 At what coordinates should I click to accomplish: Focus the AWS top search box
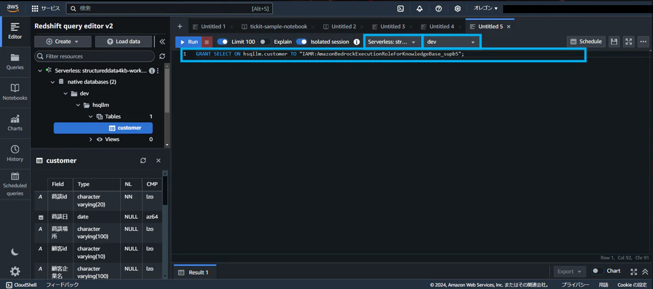click(169, 9)
